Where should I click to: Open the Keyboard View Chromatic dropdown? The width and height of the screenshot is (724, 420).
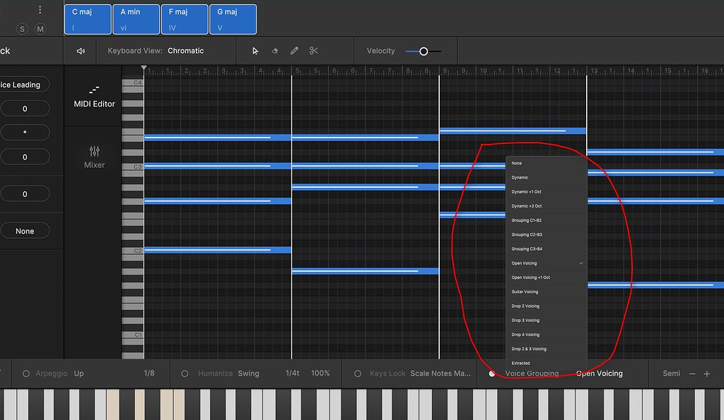(186, 51)
